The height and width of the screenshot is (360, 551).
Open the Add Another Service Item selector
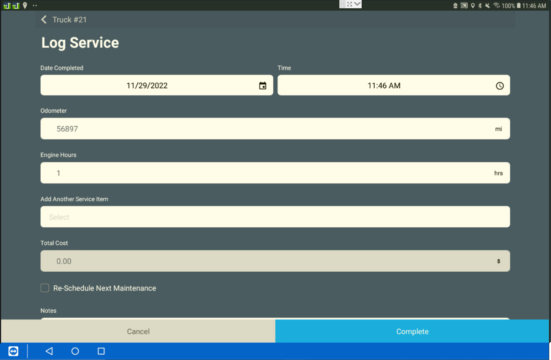(275, 217)
